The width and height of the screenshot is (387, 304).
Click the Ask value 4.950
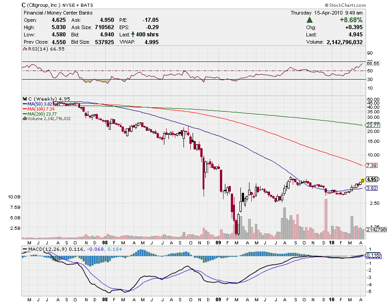click(x=107, y=20)
